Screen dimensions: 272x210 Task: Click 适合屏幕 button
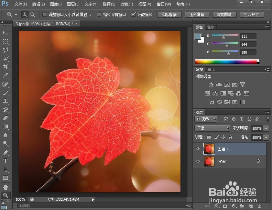pyautogui.click(x=197, y=15)
